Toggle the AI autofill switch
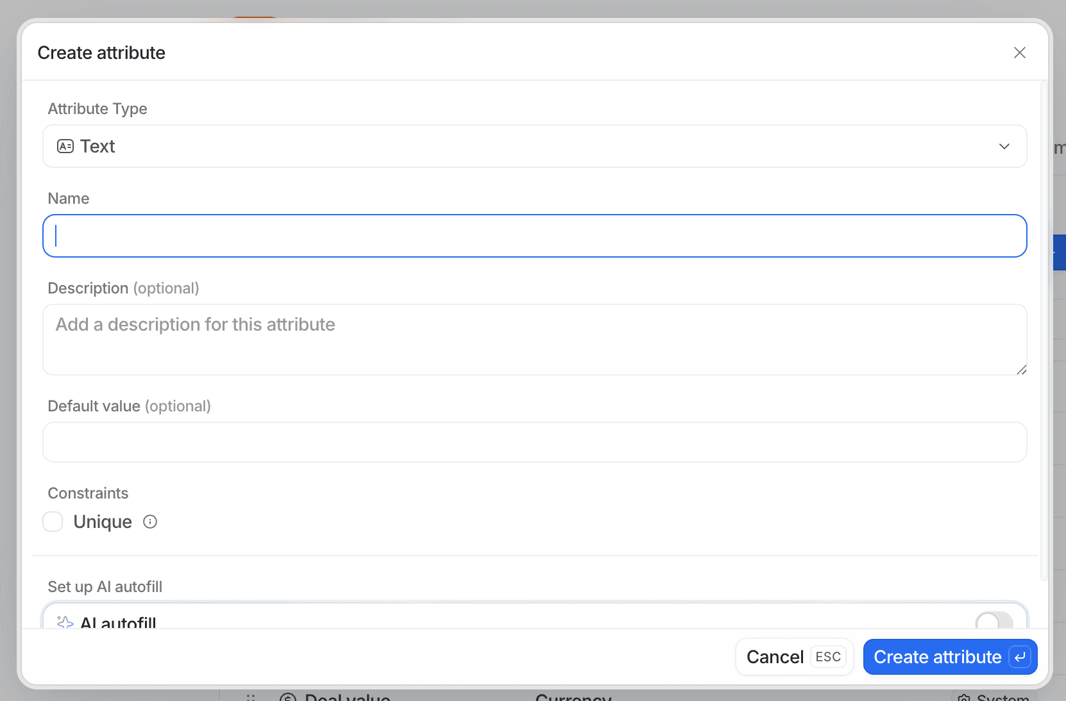The height and width of the screenshot is (701, 1066). coord(994,620)
